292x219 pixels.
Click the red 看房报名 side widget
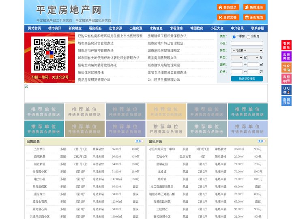(x=286, y=45)
